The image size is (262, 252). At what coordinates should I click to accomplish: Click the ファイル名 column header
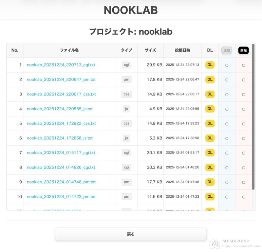click(x=69, y=50)
